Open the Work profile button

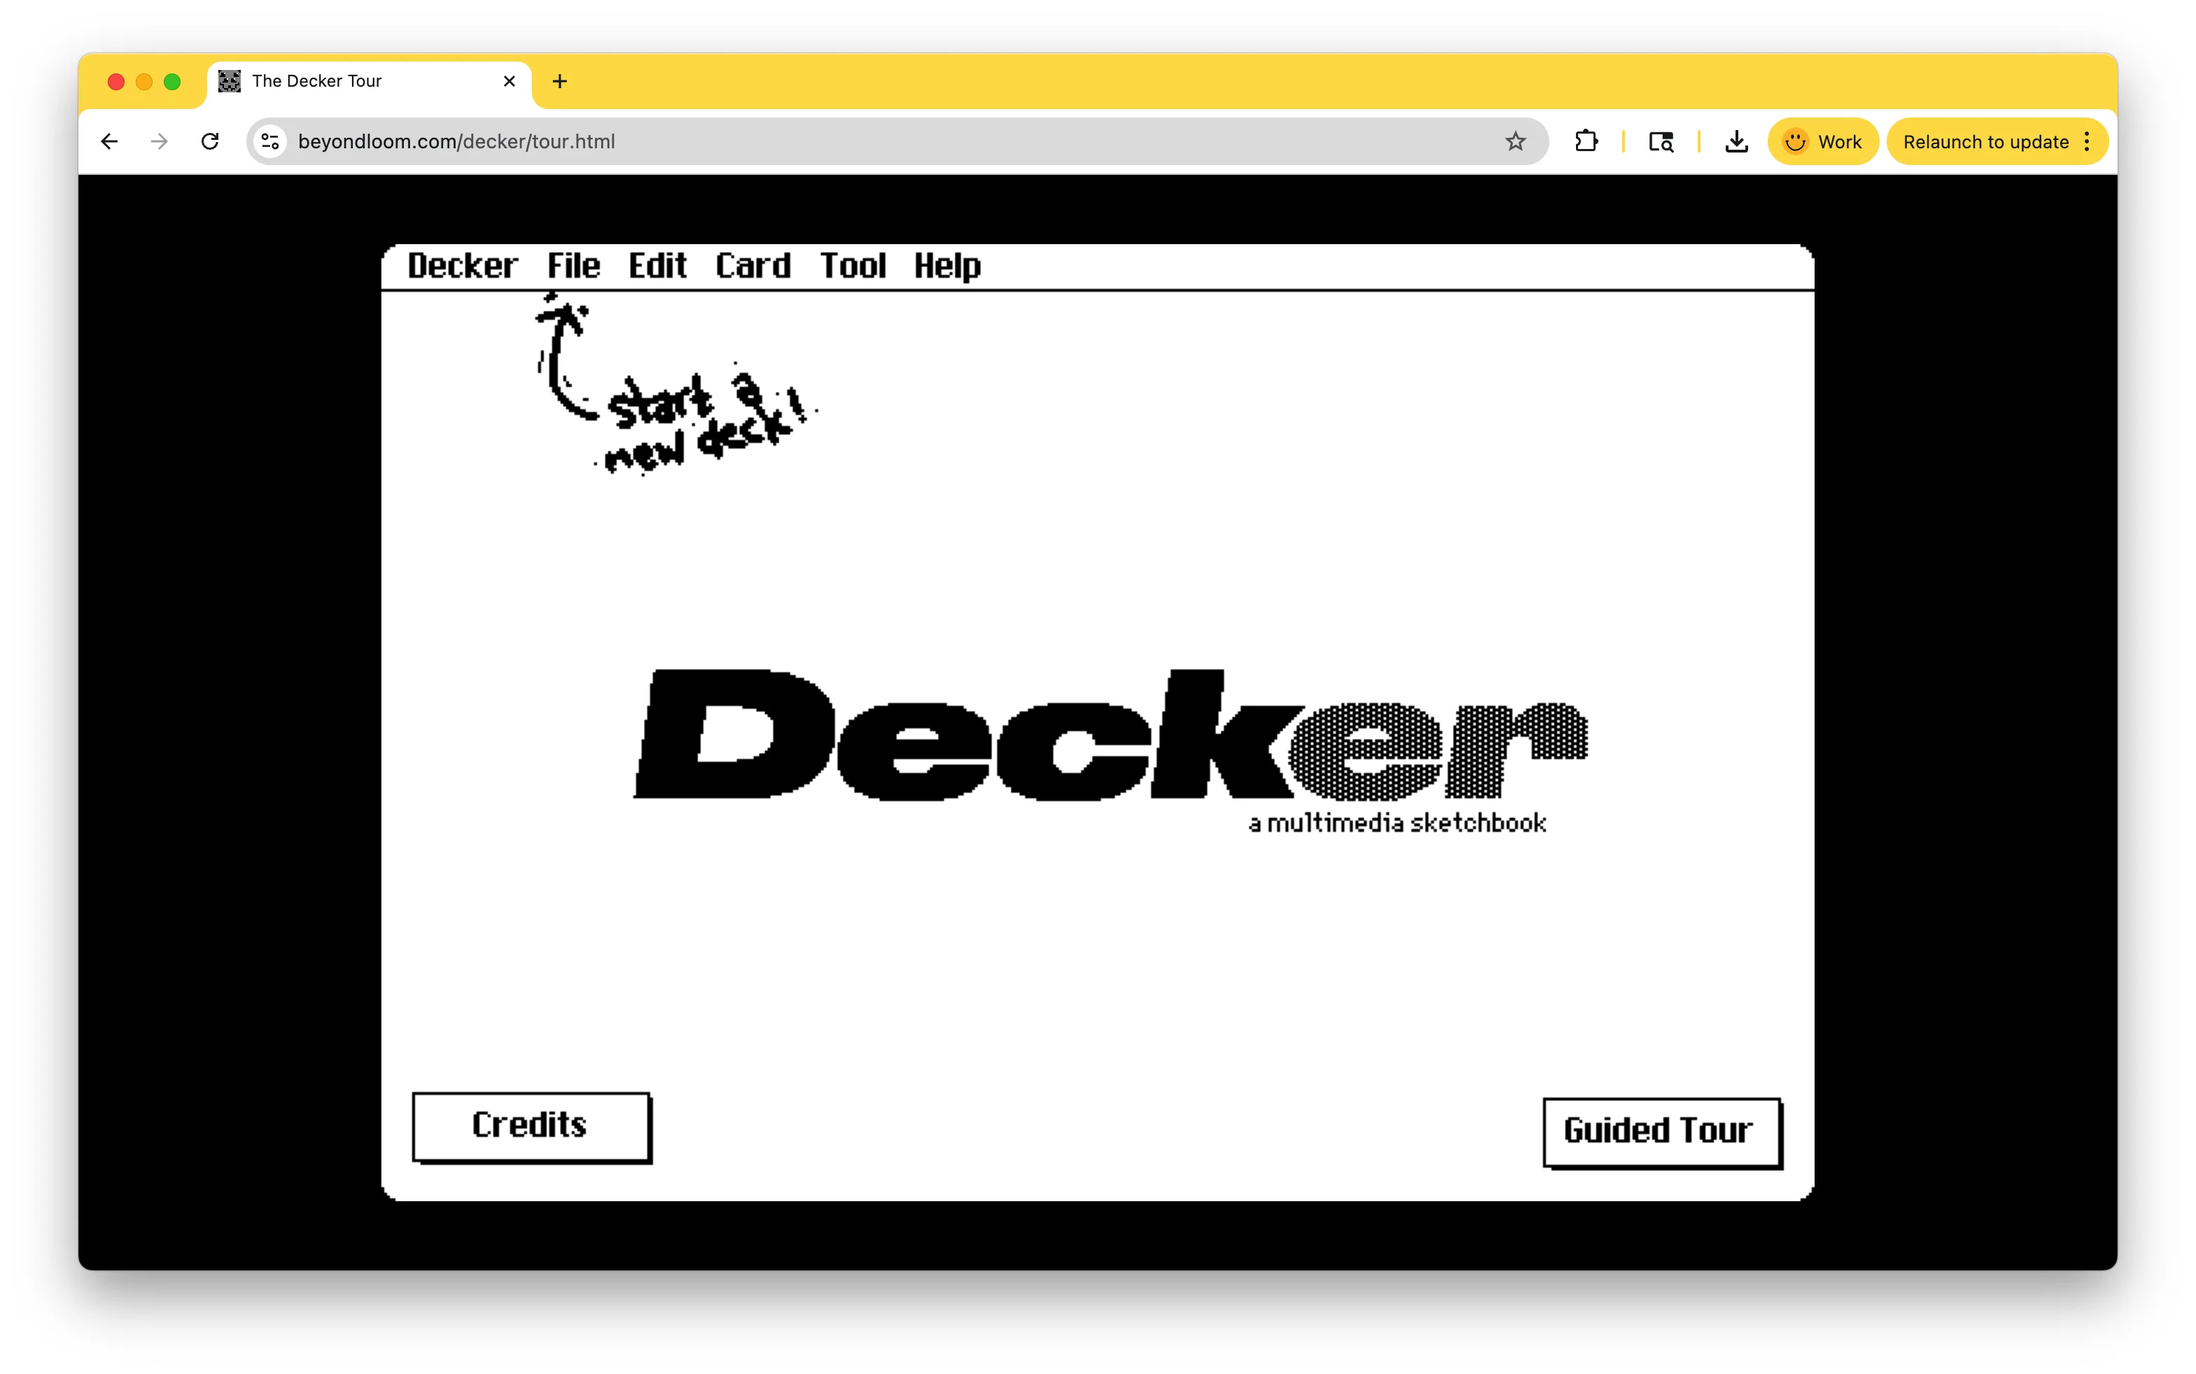pos(1822,142)
